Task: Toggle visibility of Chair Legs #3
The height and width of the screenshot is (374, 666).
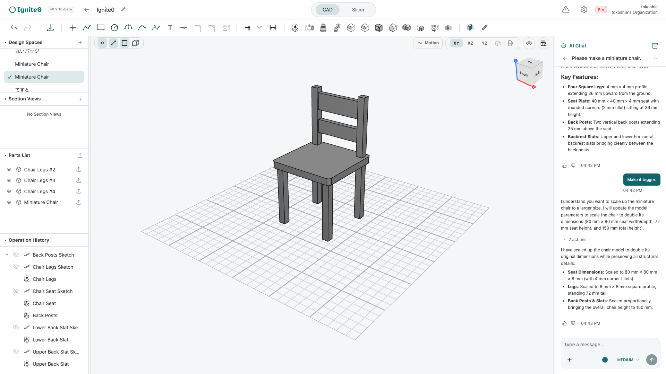Action: coord(9,180)
